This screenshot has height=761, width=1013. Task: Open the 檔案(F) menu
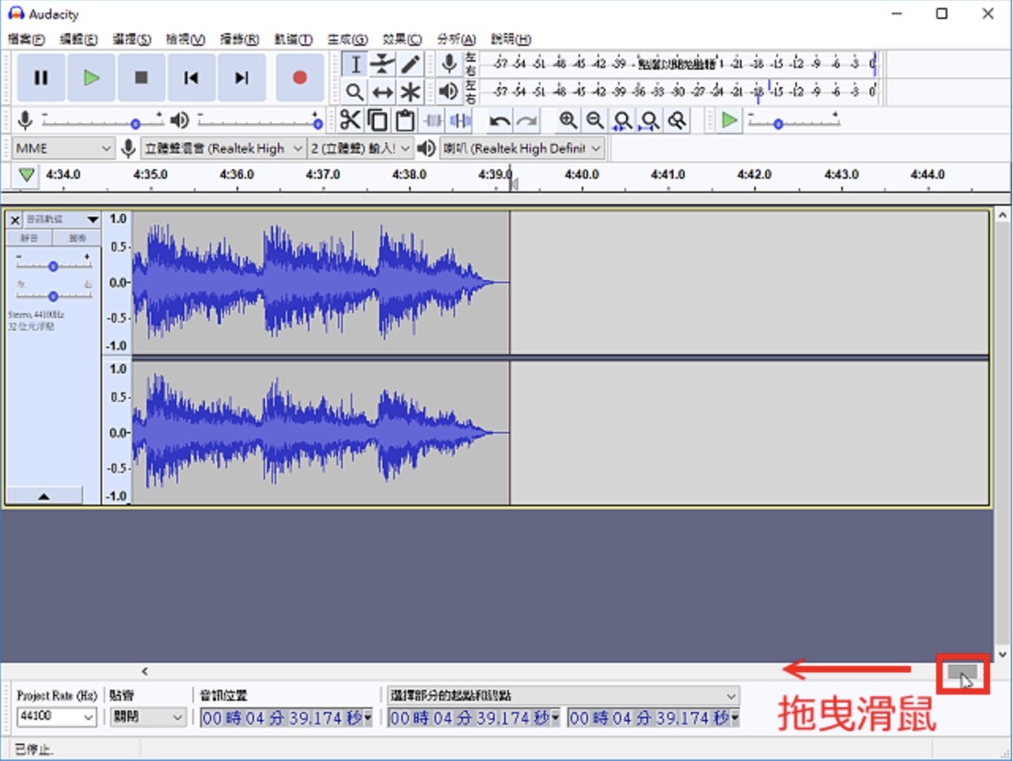[x=26, y=39]
